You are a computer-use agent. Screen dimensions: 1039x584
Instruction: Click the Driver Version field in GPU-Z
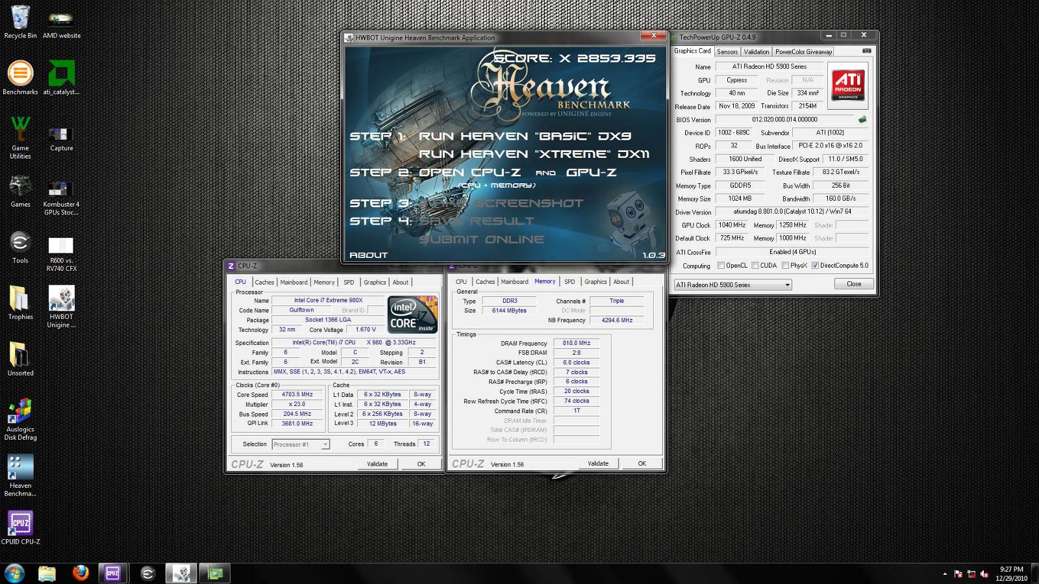(x=792, y=212)
